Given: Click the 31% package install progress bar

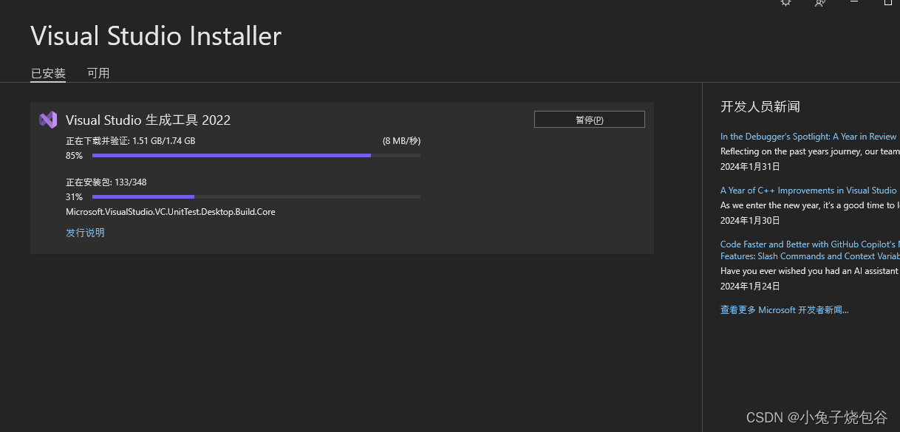Looking at the screenshot, I should [x=256, y=197].
